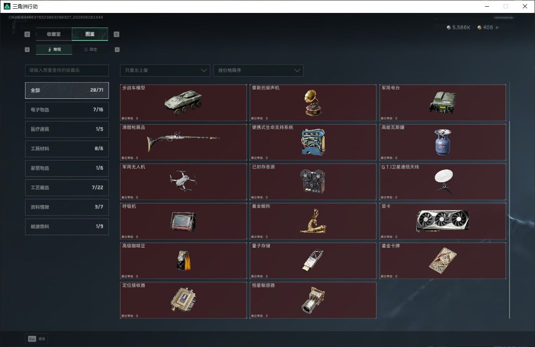Image resolution: width=535 pixels, height=347 pixels.
Task: Click the E key hint icon
Action: 116,34
